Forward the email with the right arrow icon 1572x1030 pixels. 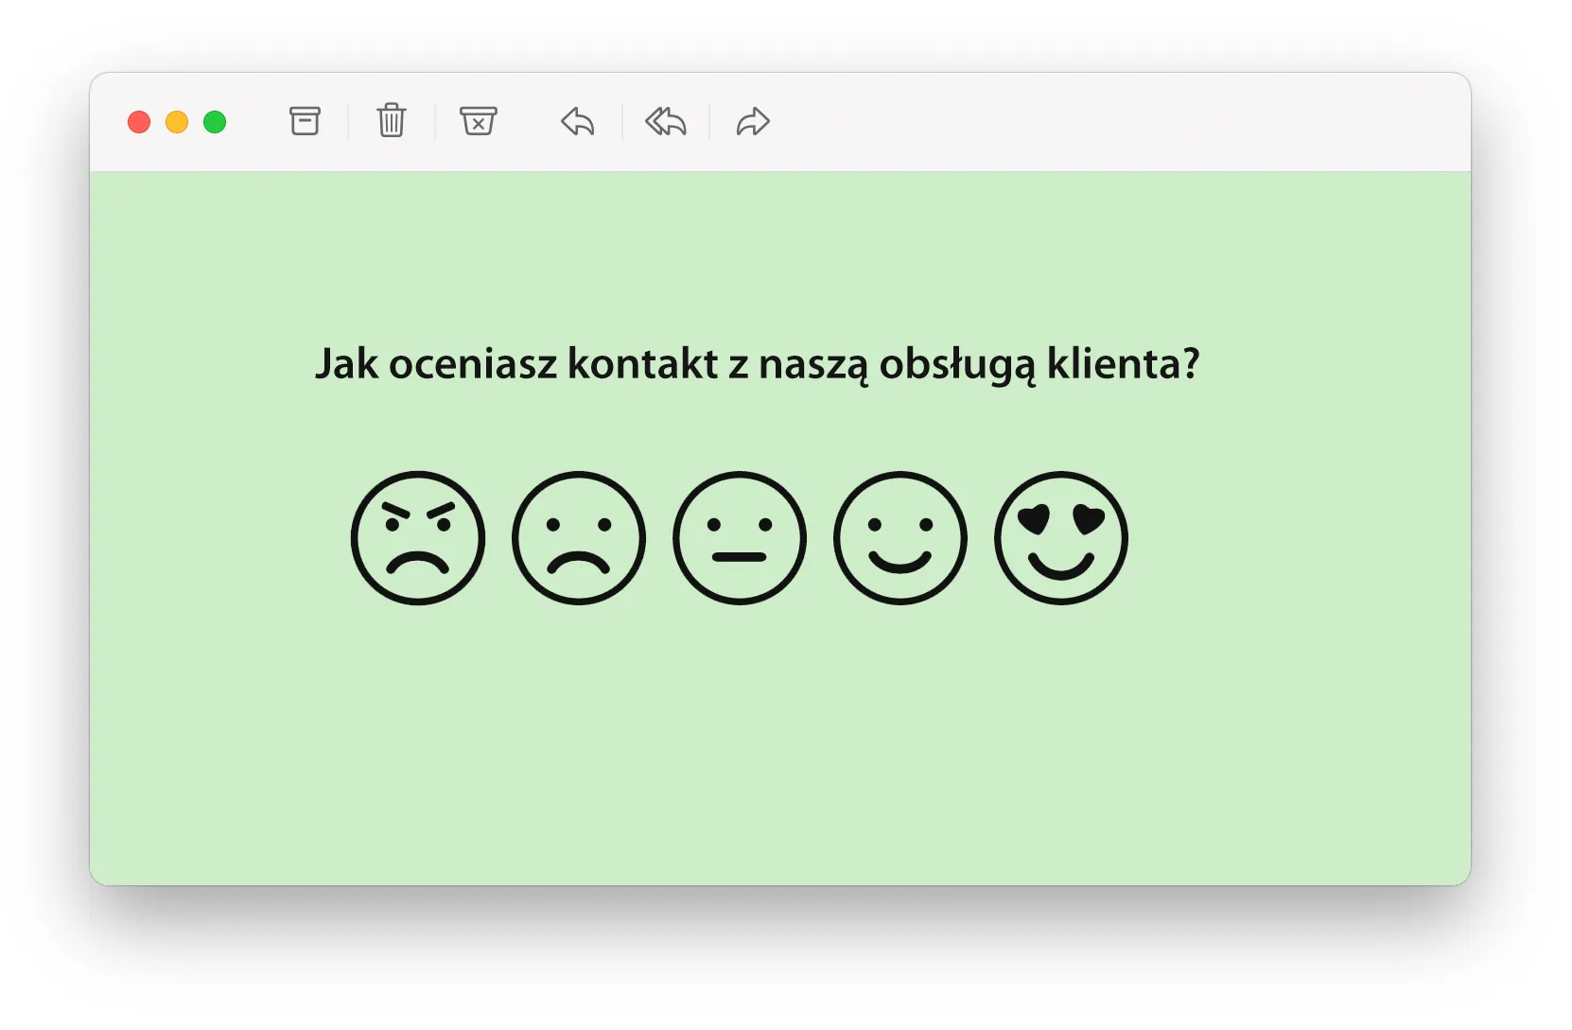click(753, 121)
